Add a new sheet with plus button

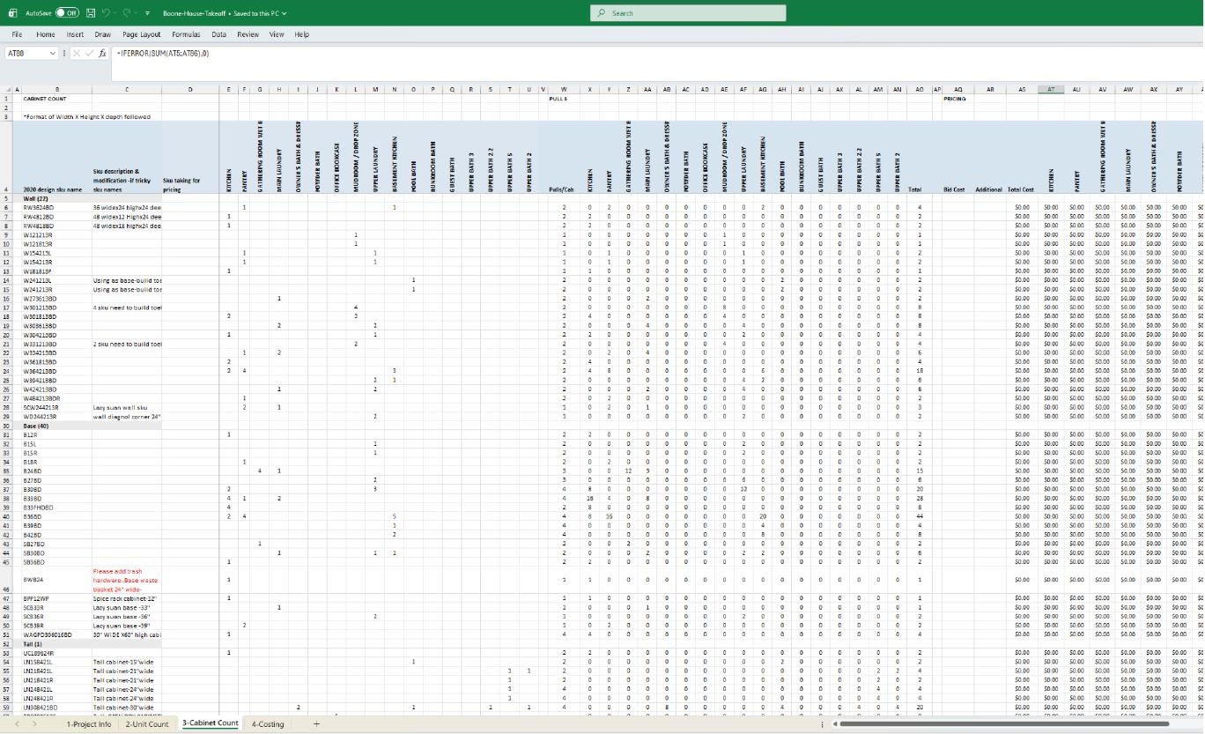(316, 724)
